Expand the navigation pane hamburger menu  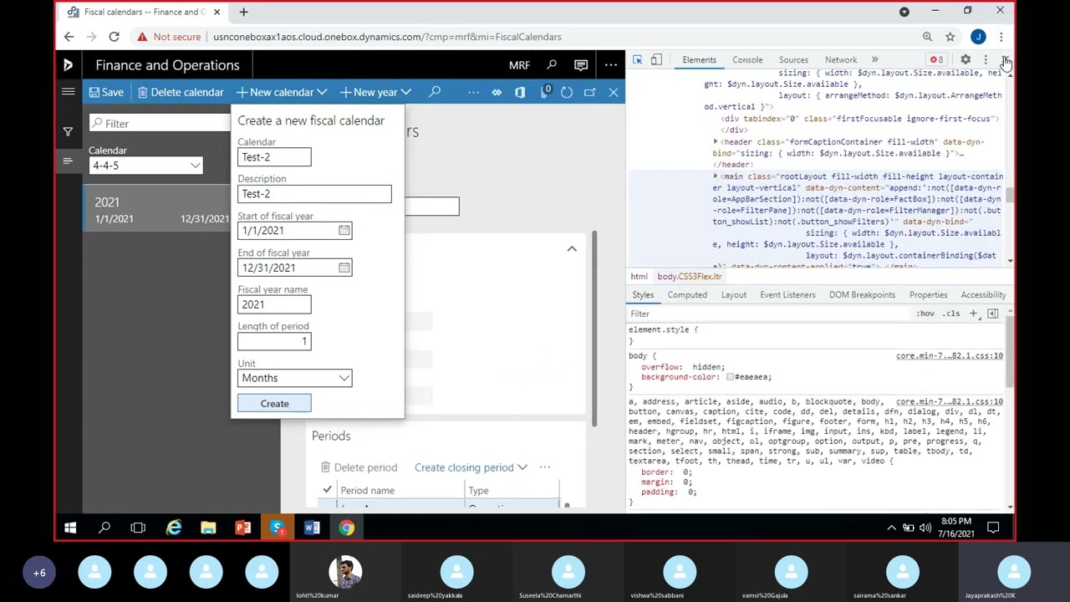tap(68, 92)
